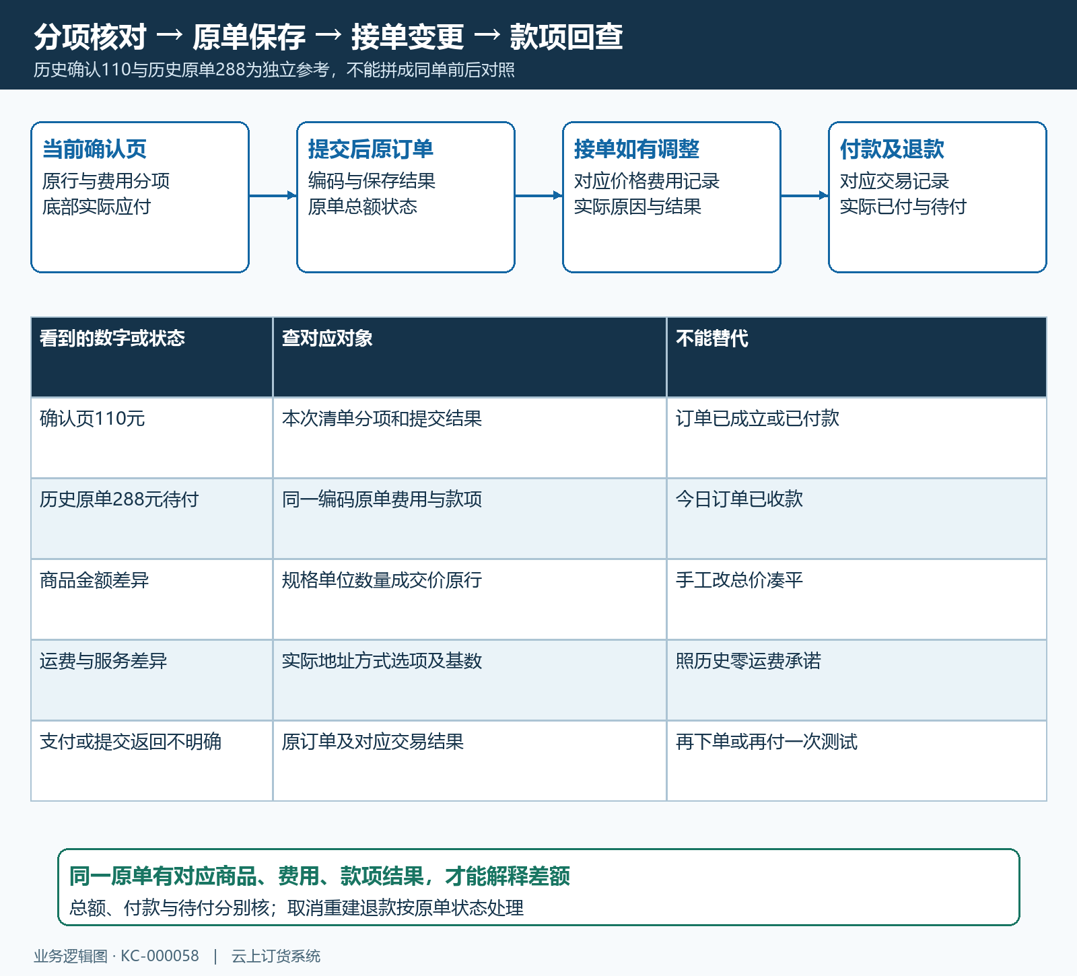Select the 提交后原订单 flow card heading
This screenshot has width=1077, height=976.
(370, 149)
